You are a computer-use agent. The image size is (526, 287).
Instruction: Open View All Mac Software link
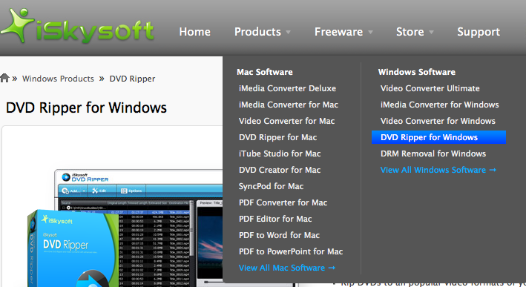point(287,268)
